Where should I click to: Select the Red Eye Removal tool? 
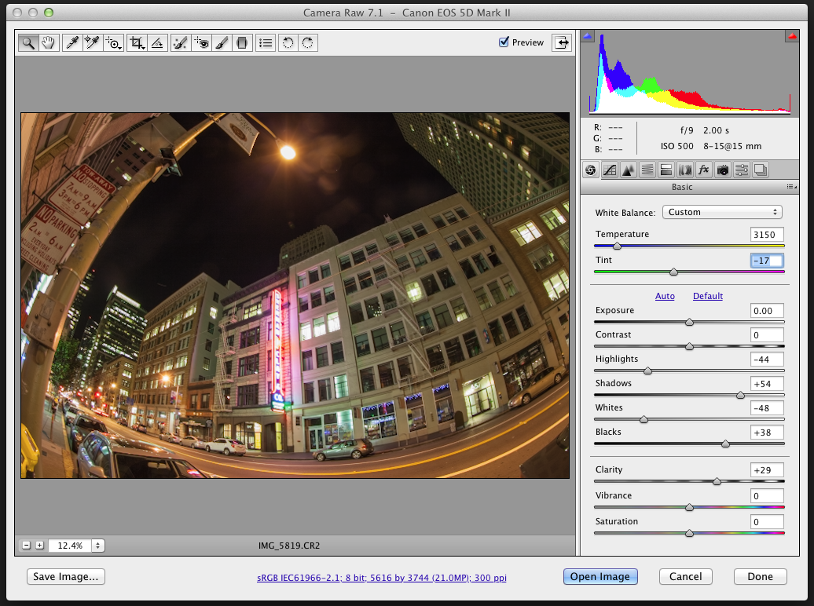pyautogui.click(x=202, y=43)
